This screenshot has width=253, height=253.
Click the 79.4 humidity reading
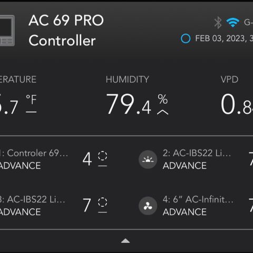(129, 104)
